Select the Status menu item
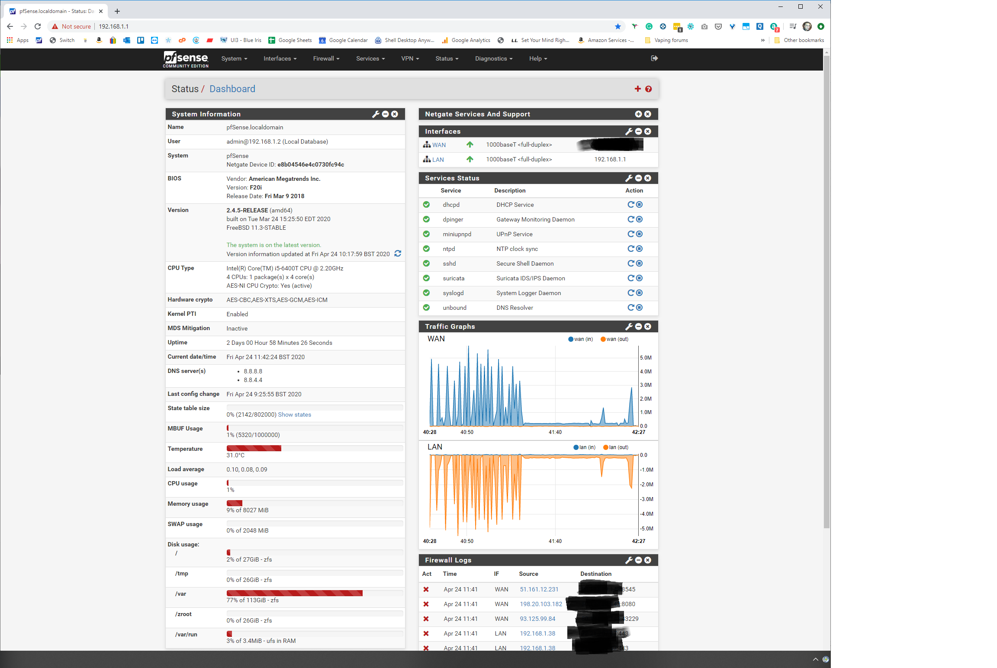The height and width of the screenshot is (668, 997). coord(444,58)
